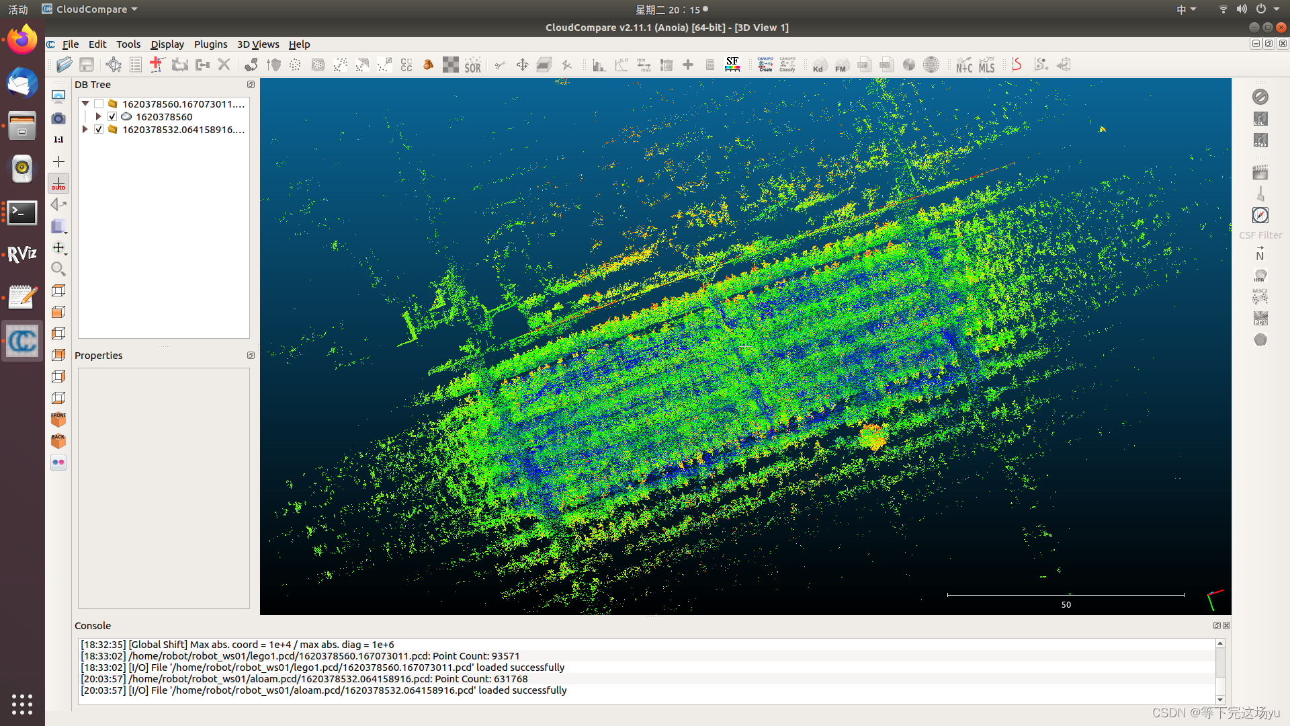This screenshot has width=1290, height=726.
Task: Collapse the 1620378560.167073011 tree group
Action: click(85, 104)
